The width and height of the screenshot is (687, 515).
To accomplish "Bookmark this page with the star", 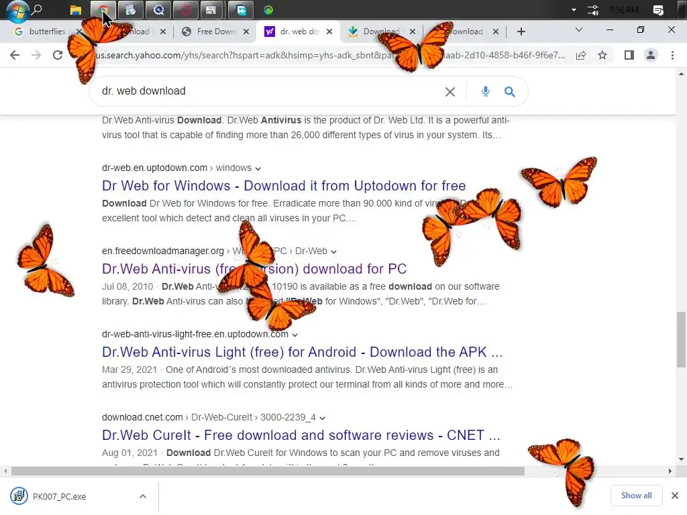I will point(602,55).
